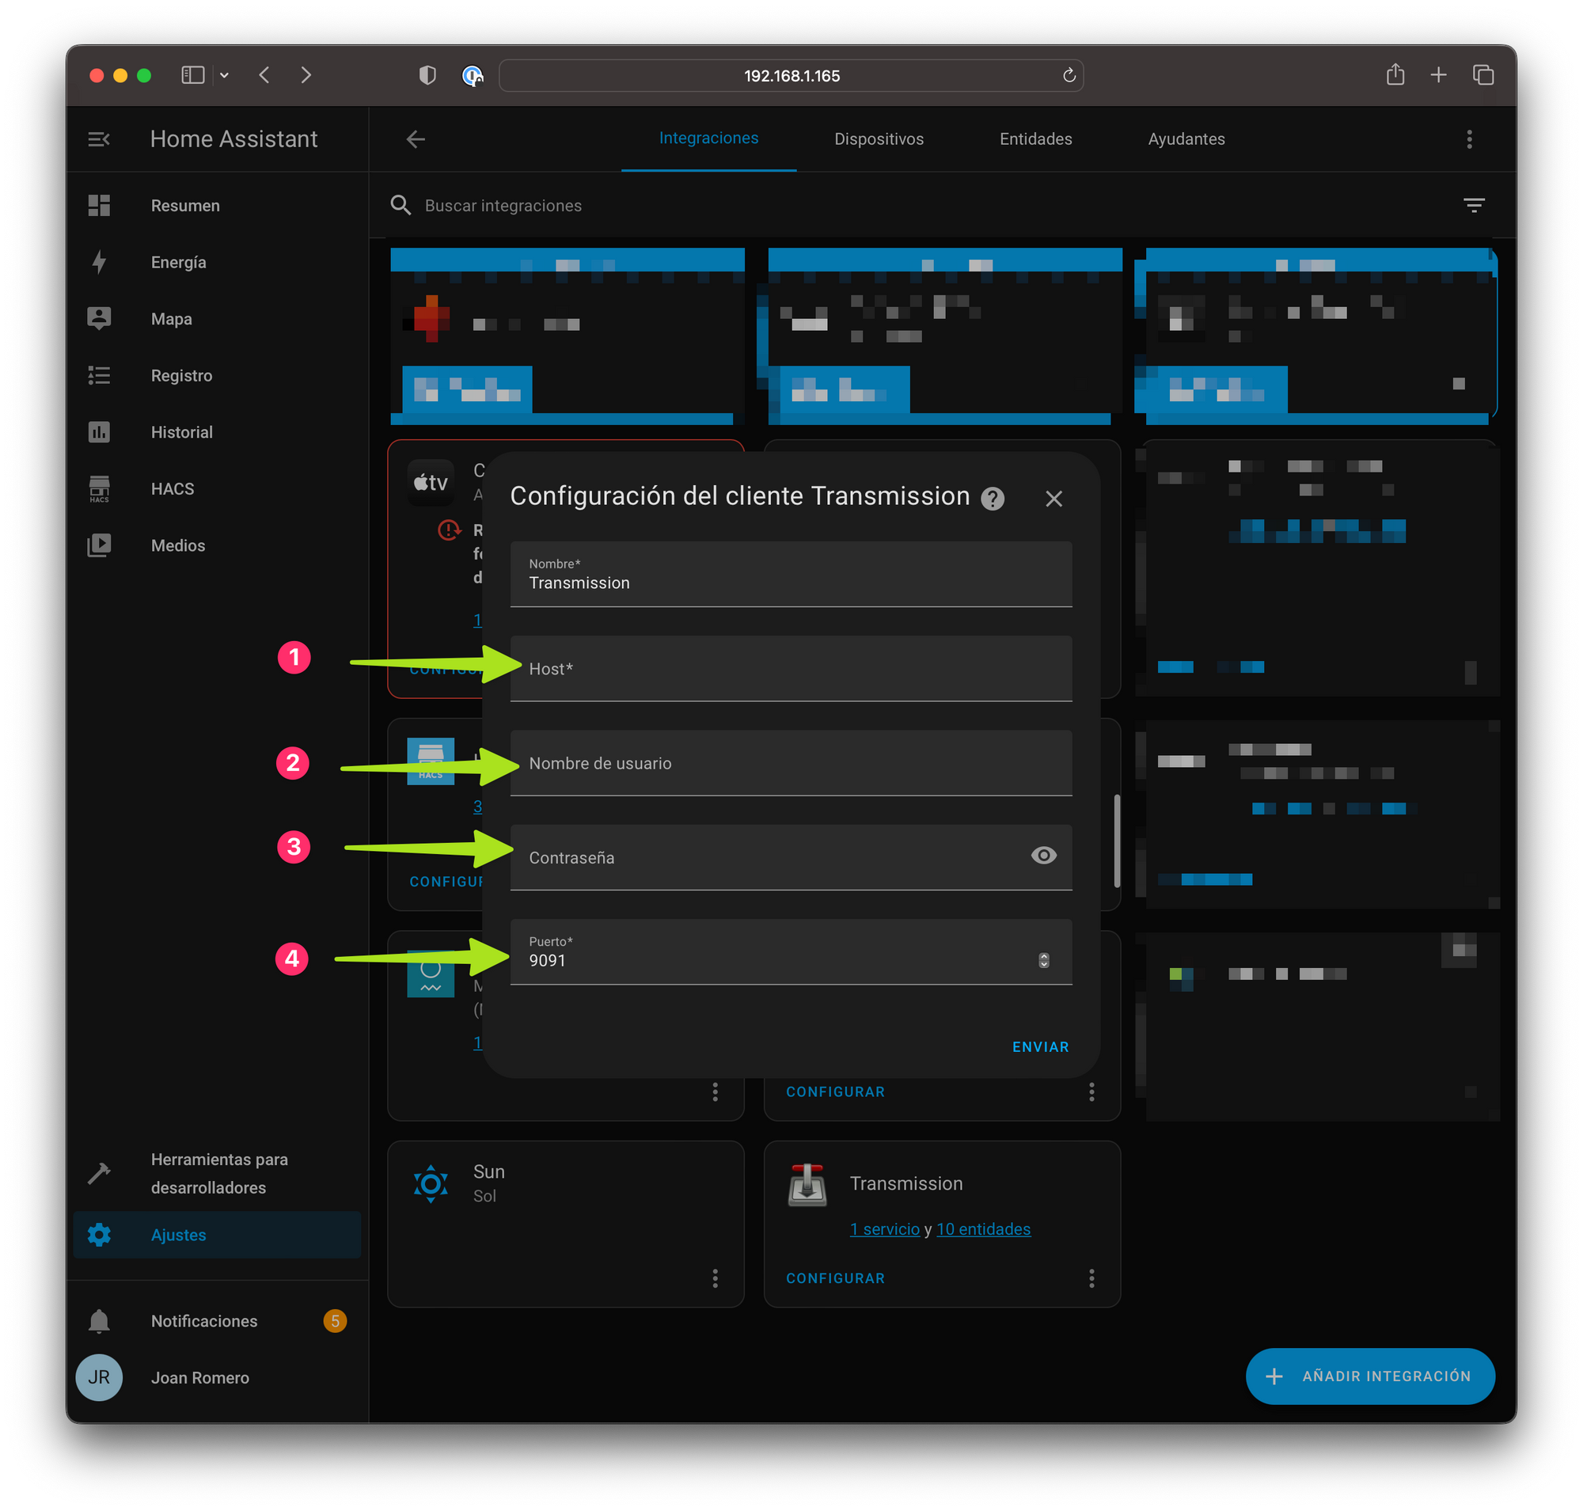Go back using the settings arrow
The image size is (1583, 1511).
416,139
